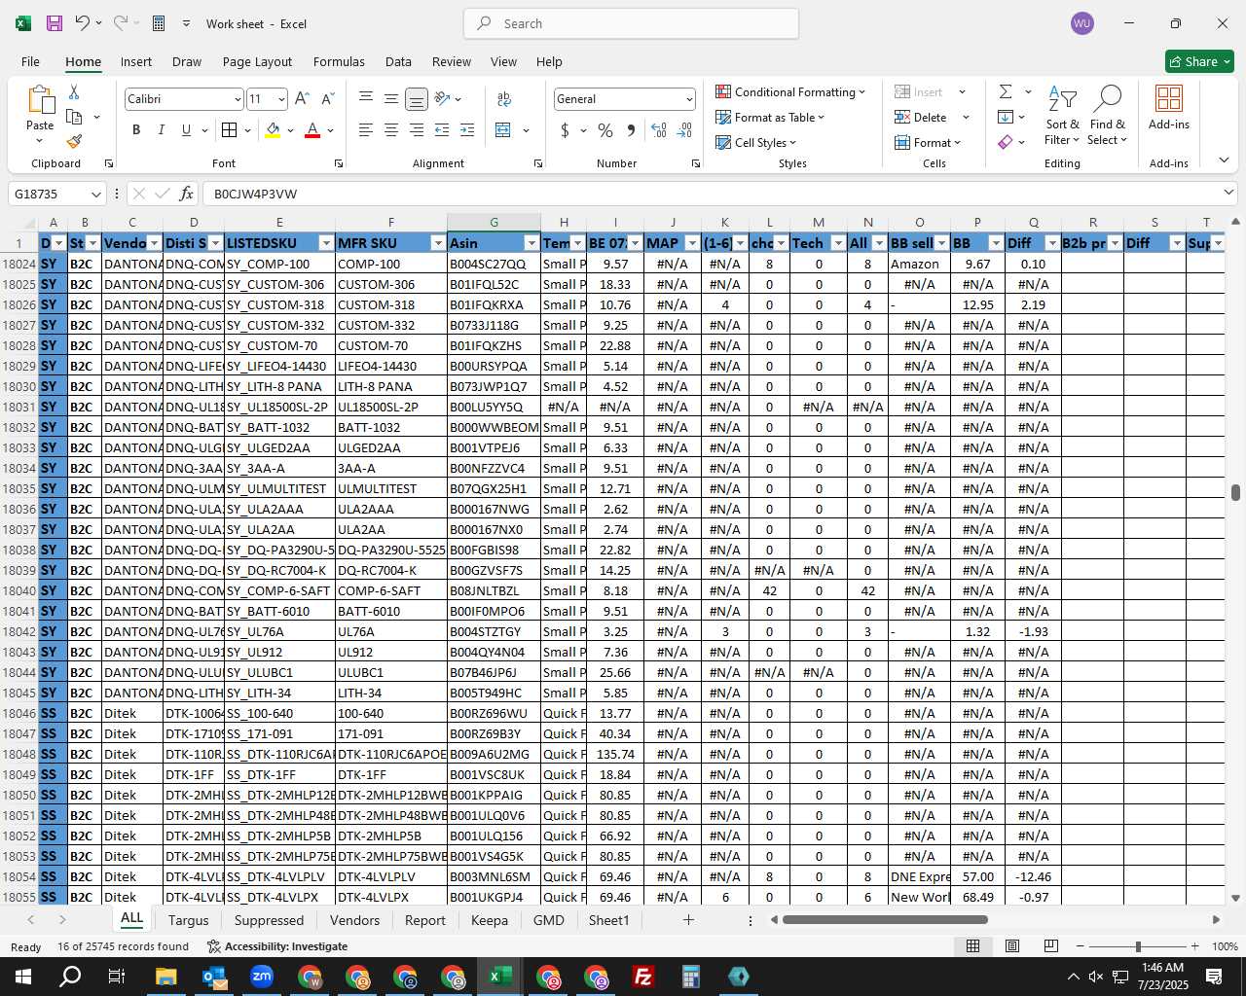Open the Formulas ribbon tab

(339, 61)
